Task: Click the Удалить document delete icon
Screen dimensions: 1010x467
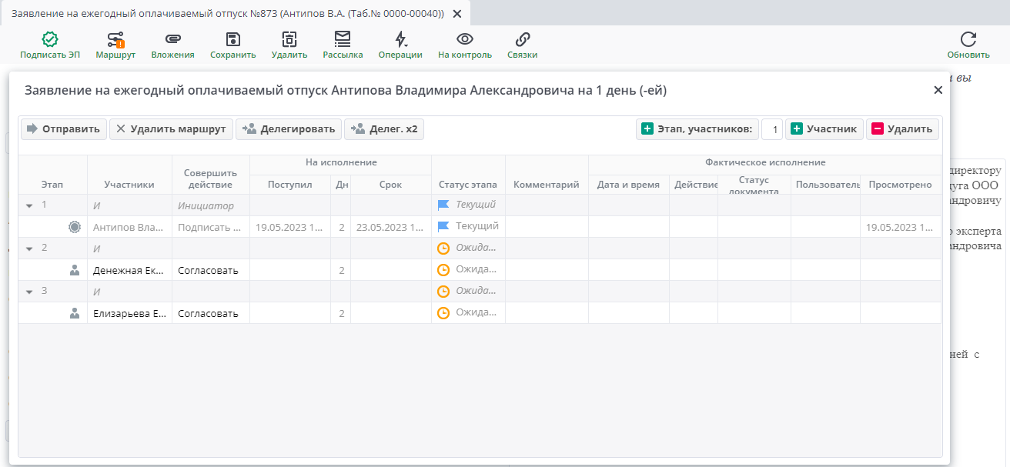Action: point(289,39)
